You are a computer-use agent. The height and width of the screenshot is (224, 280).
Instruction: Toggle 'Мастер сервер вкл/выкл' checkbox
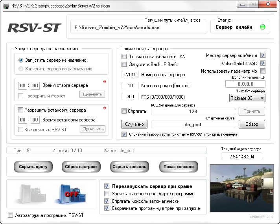pos(263,55)
